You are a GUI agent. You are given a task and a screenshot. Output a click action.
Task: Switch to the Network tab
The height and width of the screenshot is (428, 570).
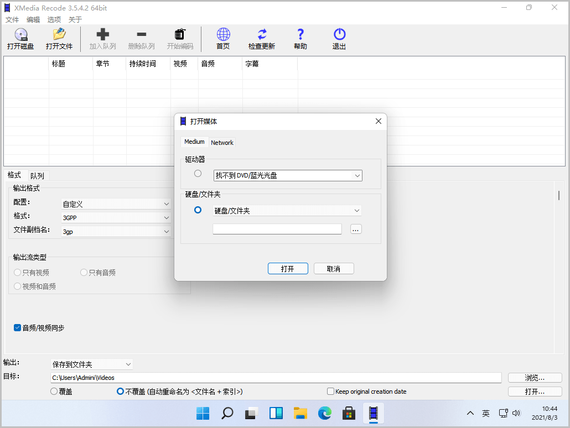click(222, 143)
